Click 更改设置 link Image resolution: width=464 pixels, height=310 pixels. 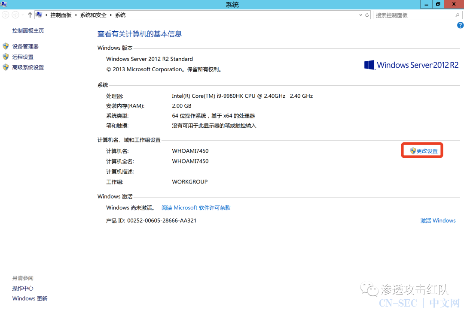tap(427, 151)
